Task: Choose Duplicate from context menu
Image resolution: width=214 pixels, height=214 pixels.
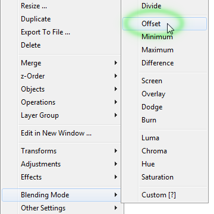Action: (61, 19)
